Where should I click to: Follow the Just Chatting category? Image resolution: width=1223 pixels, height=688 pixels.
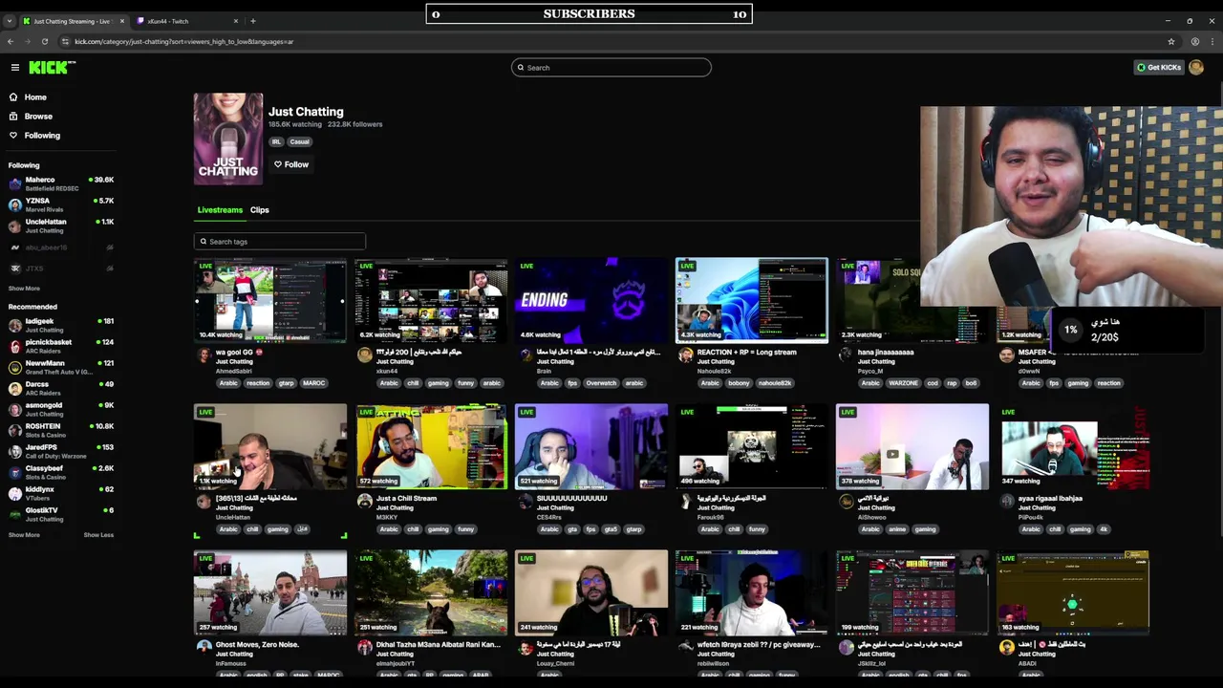tap(291, 164)
